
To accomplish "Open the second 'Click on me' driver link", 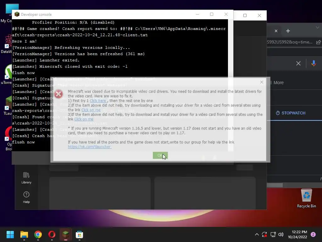I will point(84,119).
